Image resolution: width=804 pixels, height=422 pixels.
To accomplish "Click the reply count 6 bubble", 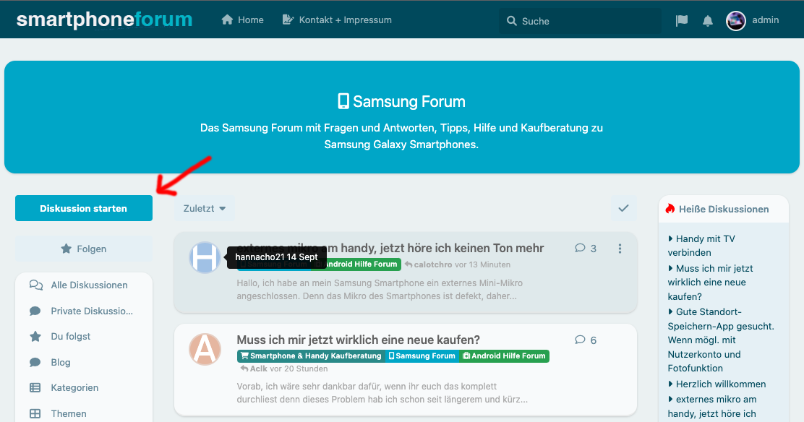I will [x=586, y=340].
